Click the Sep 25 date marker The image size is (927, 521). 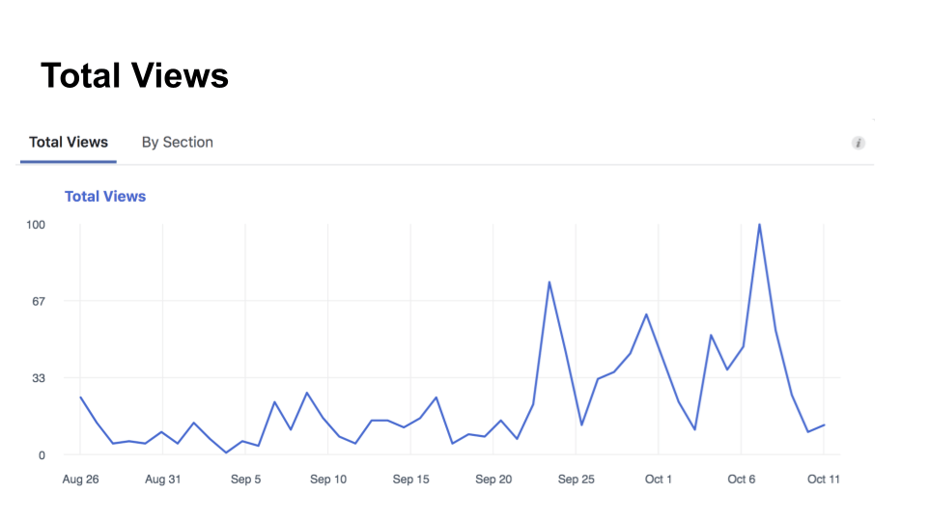pyautogui.click(x=576, y=480)
